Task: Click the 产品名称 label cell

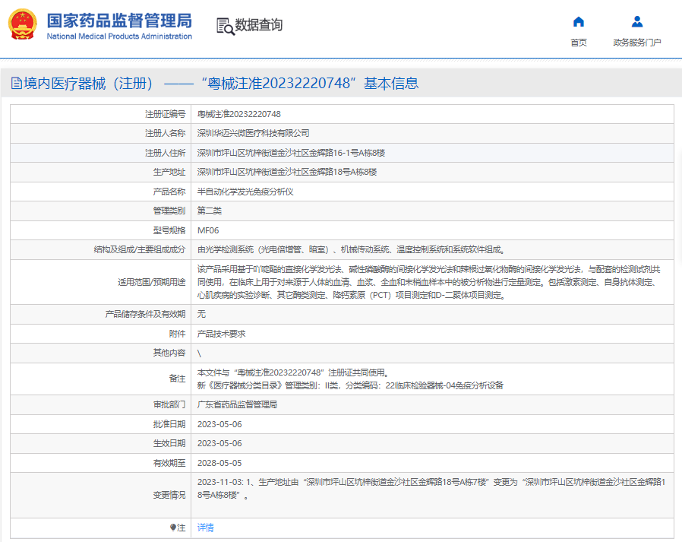Action: [100, 192]
